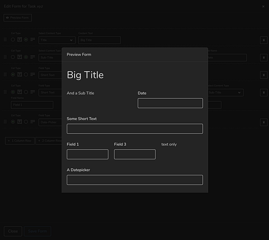Grab the drag handle of the Date-Picker row
Screen dimensions: 269x240
click(x=5, y=122)
